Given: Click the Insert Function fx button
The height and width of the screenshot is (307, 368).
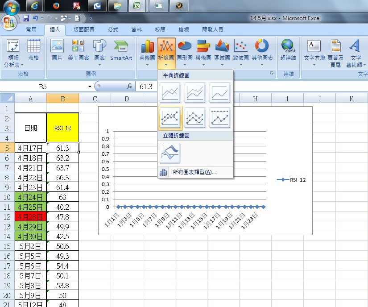Looking at the screenshot, I should [129, 87].
